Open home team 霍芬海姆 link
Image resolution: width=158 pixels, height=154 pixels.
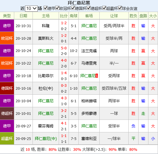(46, 126)
